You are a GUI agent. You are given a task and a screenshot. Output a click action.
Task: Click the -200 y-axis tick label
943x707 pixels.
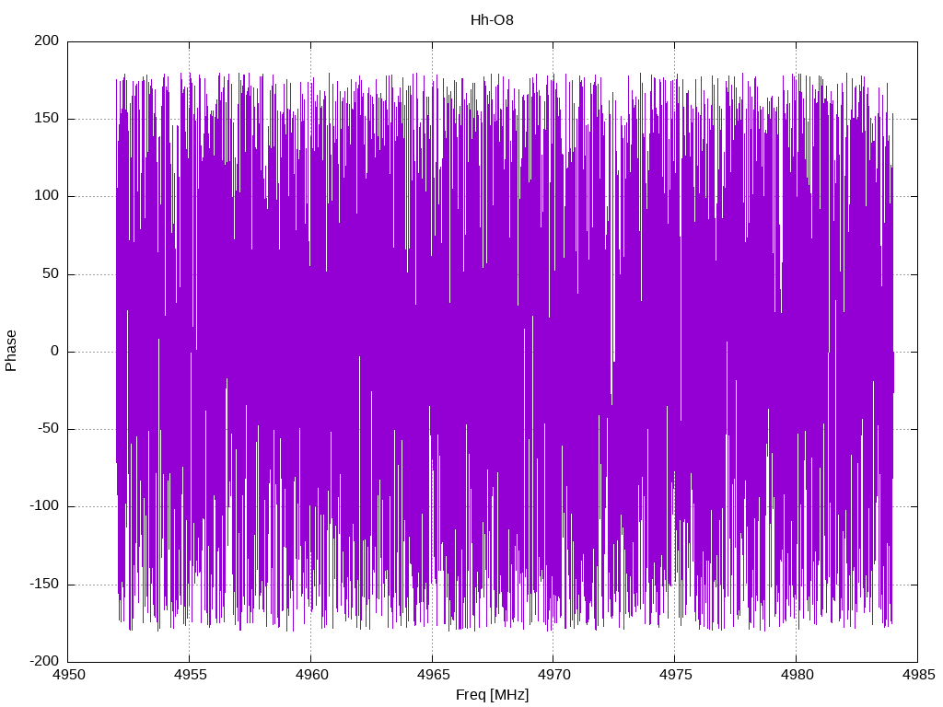(x=44, y=661)
